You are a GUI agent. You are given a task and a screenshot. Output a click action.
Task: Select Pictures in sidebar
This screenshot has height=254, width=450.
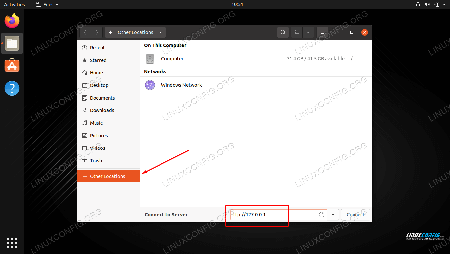point(108,136)
